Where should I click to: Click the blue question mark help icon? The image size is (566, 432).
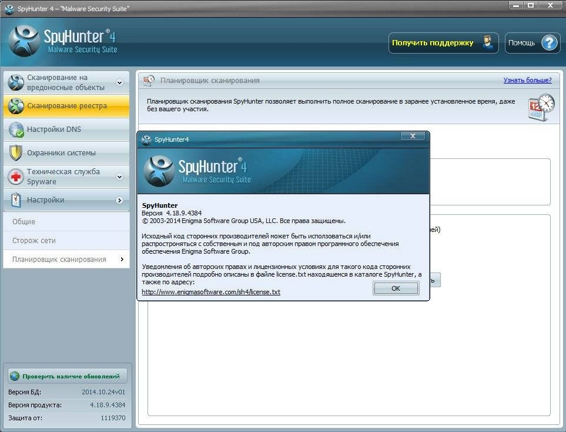pos(550,43)
